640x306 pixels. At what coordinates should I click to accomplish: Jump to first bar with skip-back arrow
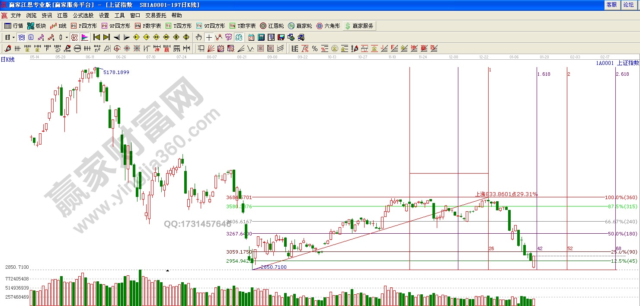[96, 37]
